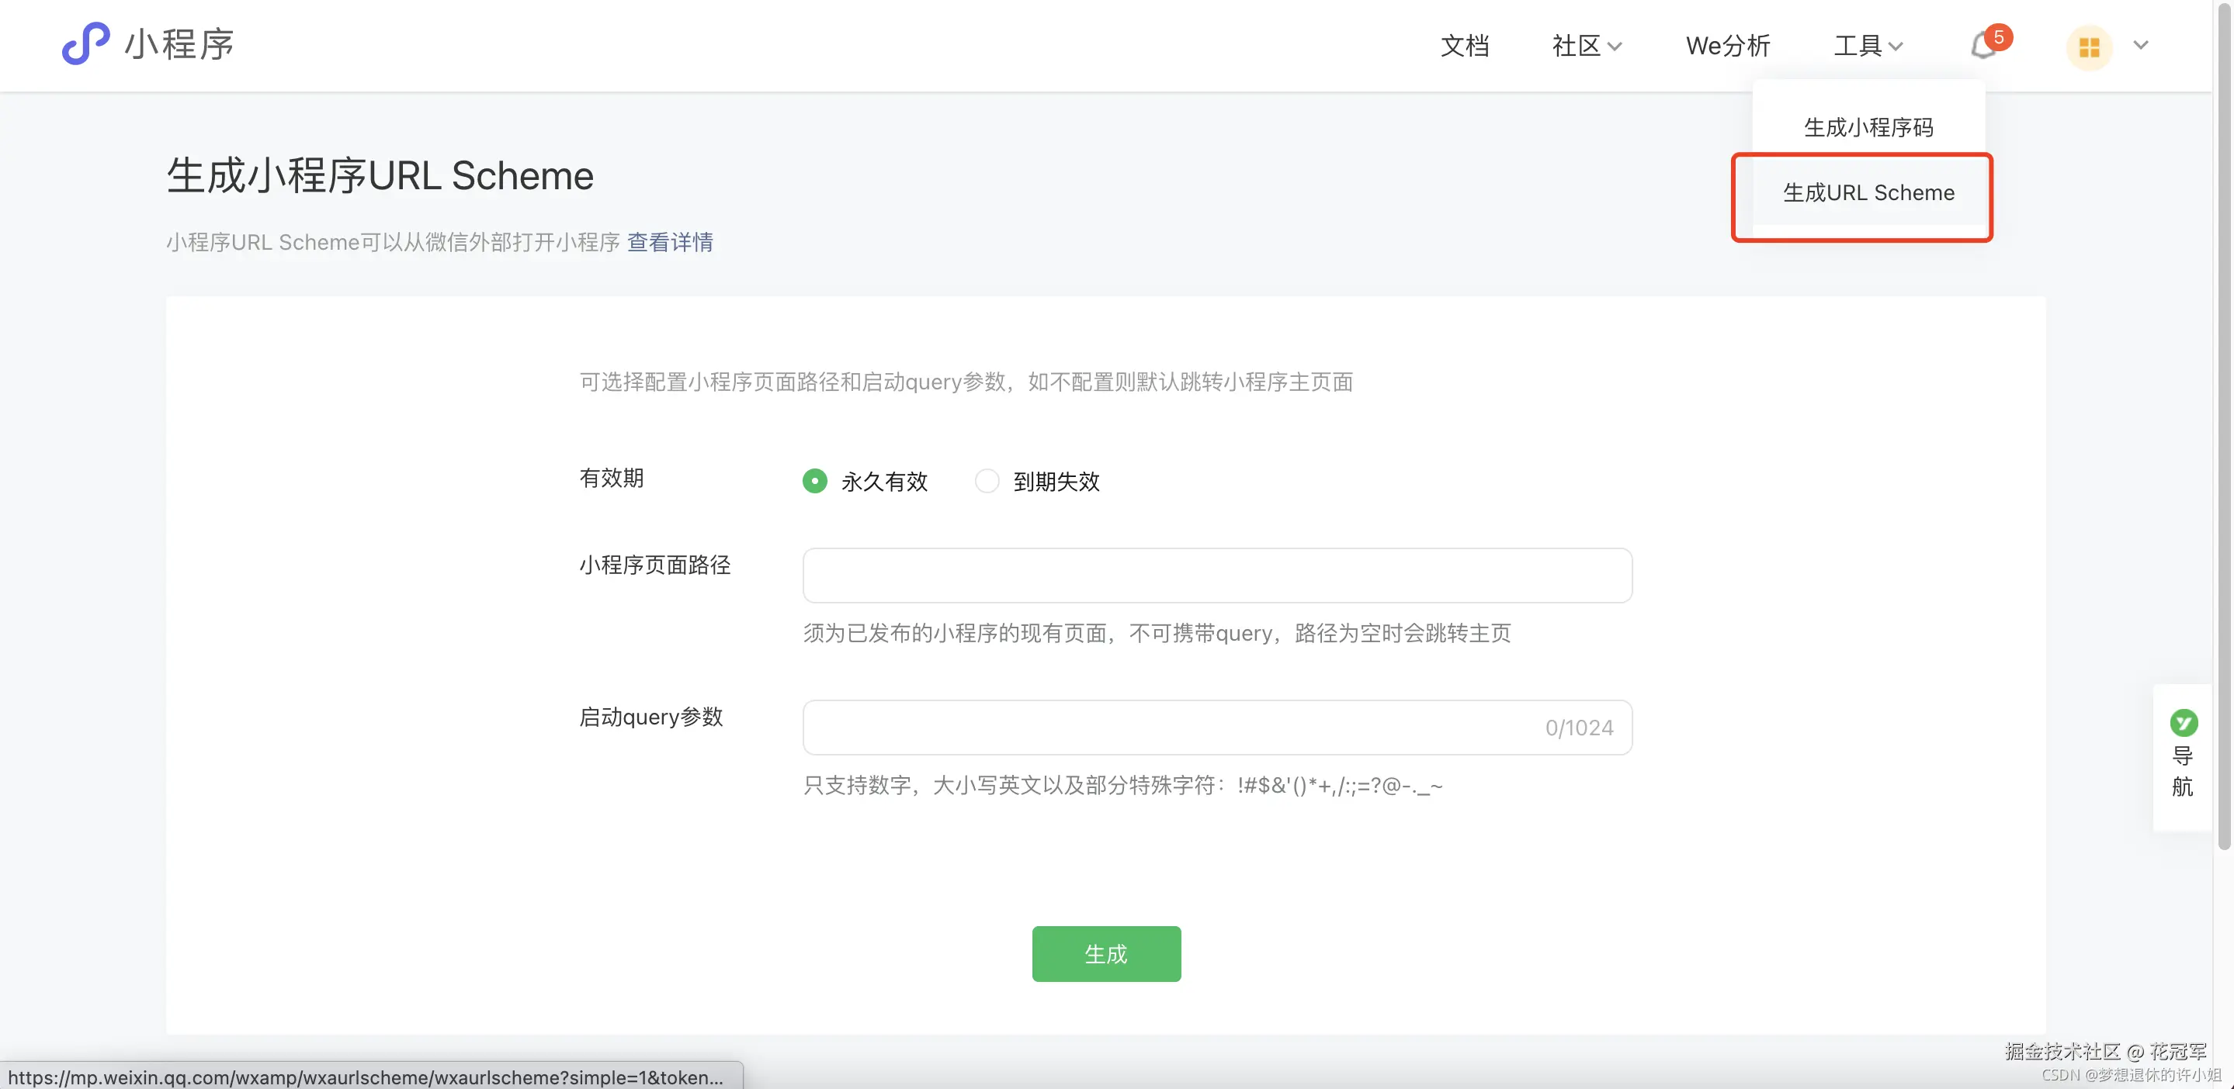Open the 文档 menu item
This screenshot has height=1089, width=2234.
tap(1465, 46)
